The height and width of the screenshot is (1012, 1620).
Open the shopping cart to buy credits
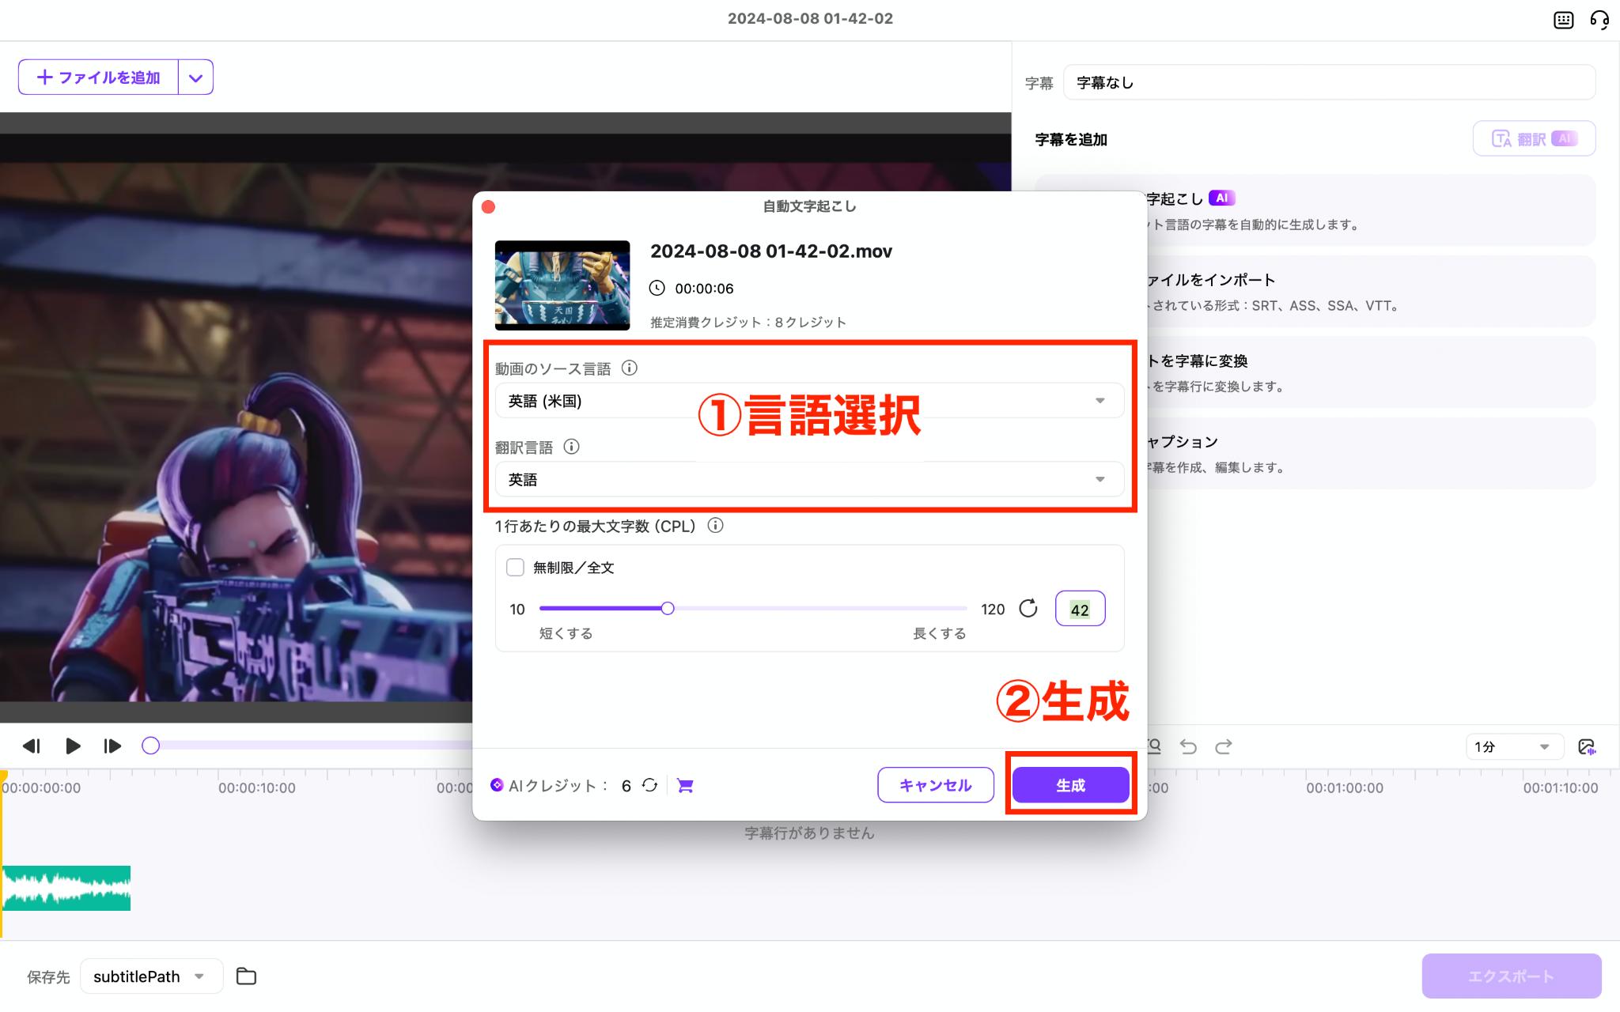click(x=685, y=785)
